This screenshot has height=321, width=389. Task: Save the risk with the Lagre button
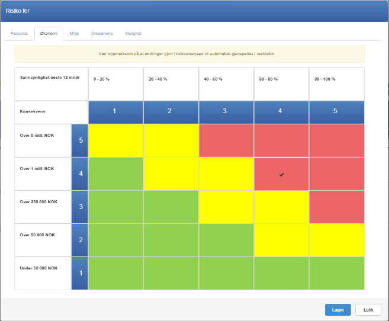coord(338,310)
